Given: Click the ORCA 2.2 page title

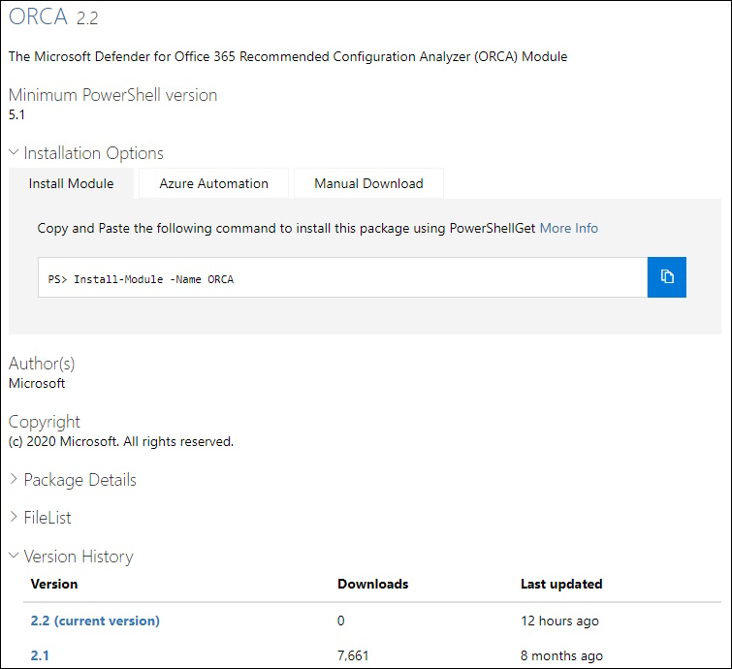Looking at the screenshot, I should (x=53, y=16).
